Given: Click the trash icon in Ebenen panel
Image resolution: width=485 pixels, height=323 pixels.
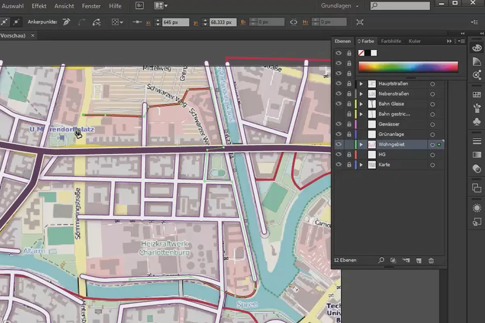Looking at the screenshot, I should 431,260.
